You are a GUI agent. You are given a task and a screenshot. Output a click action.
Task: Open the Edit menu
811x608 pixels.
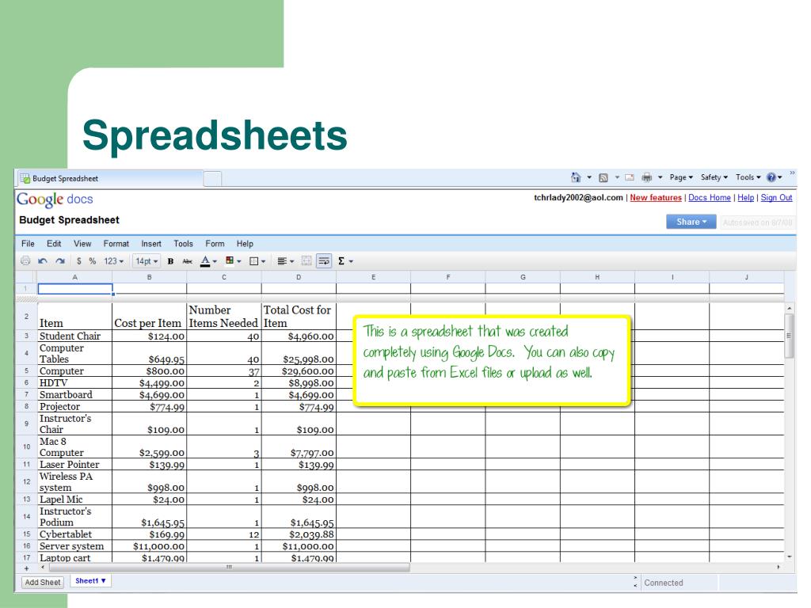point(54,244)
